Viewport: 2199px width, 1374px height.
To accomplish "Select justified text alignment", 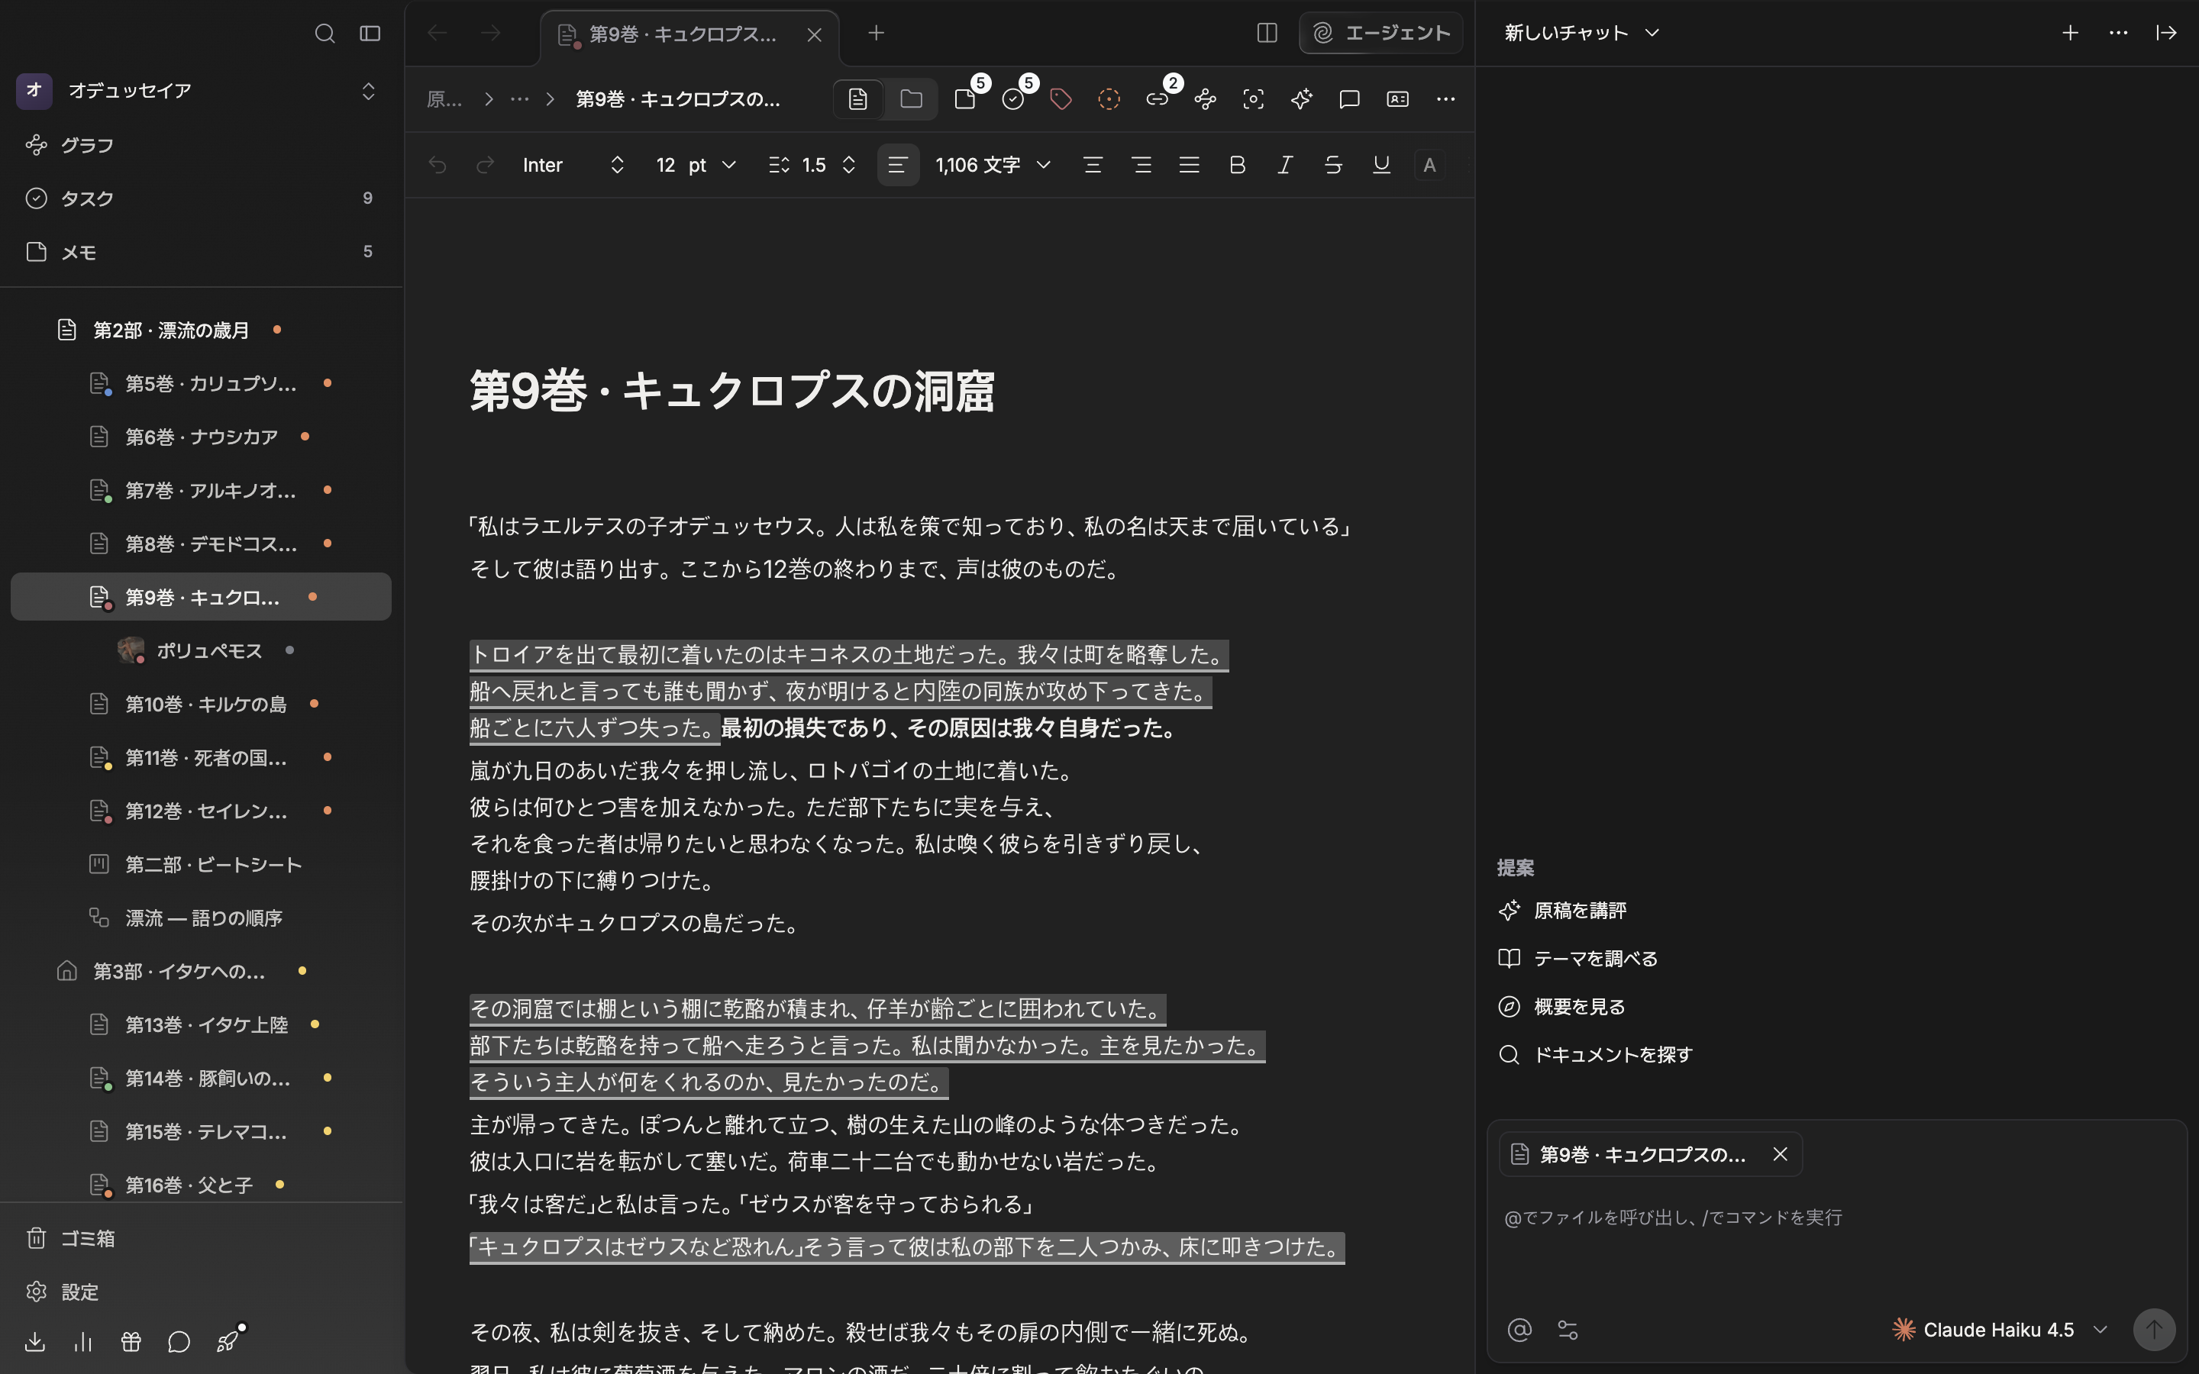I will [1190, 164].
